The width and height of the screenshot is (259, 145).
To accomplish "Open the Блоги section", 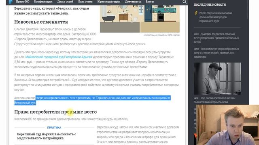I will (x=149, y=2).
